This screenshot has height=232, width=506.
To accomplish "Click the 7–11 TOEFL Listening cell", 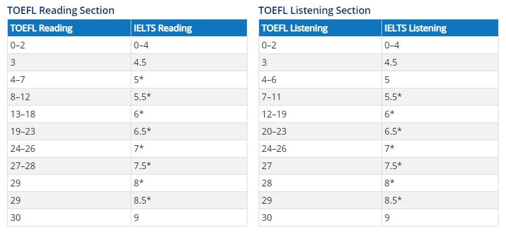I will (320, 97).
